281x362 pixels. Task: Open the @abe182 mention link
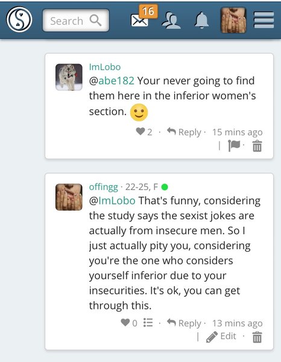pos(112,81)
